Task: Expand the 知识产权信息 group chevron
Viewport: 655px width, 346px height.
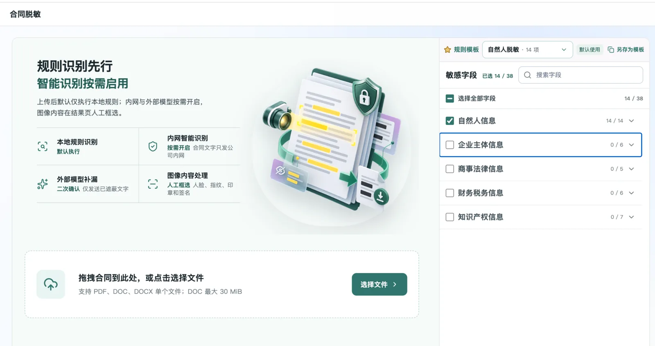Action: tap(631, 217)
